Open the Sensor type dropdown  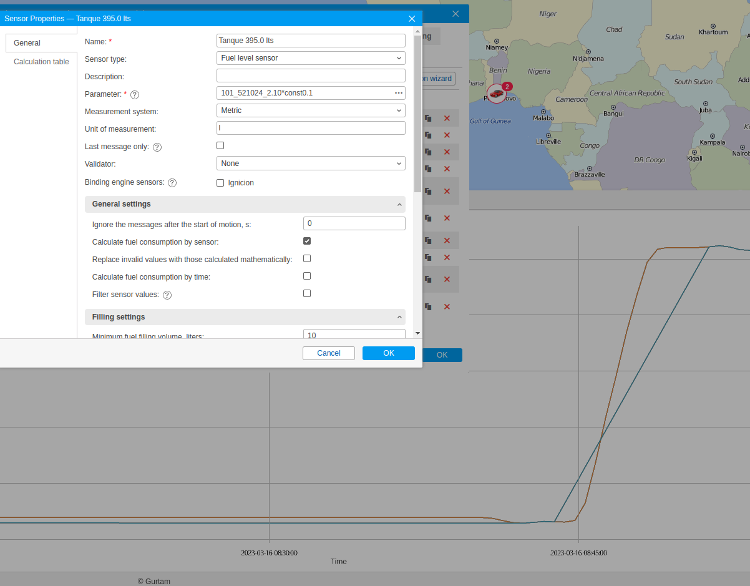311,58
